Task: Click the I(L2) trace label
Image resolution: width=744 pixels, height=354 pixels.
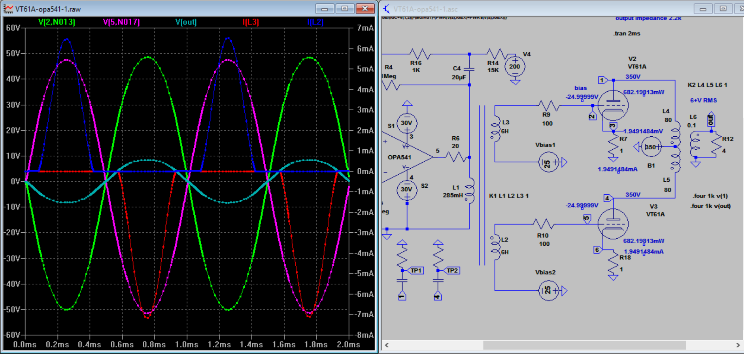Action: point(315,22)
